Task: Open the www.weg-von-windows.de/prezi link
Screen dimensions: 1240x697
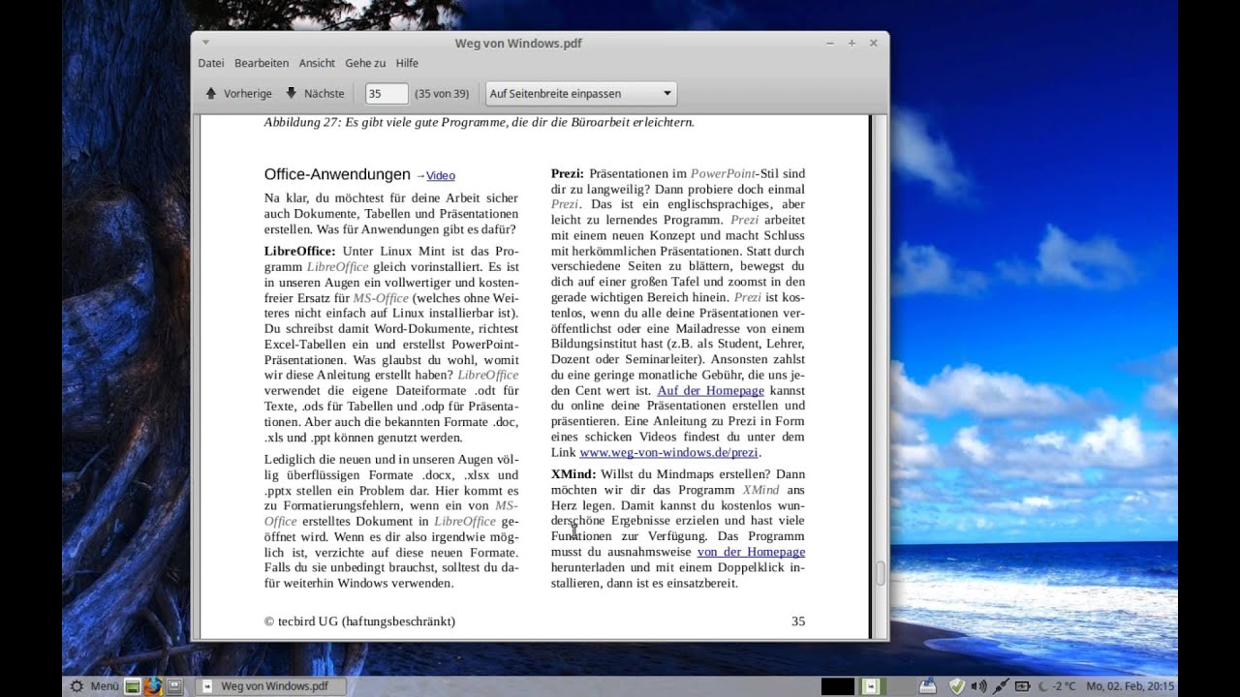Action: pos(668,452)
